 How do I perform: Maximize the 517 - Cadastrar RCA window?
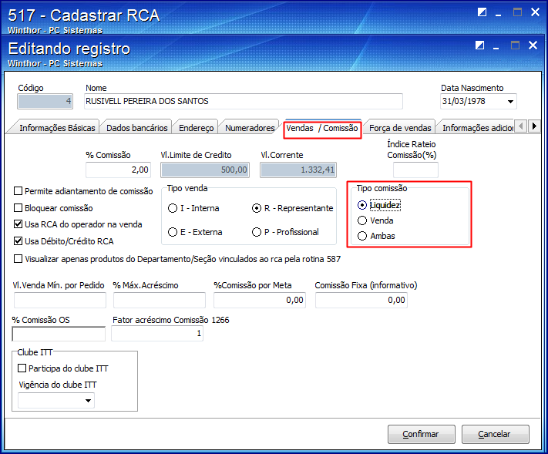tap(517, 12)
